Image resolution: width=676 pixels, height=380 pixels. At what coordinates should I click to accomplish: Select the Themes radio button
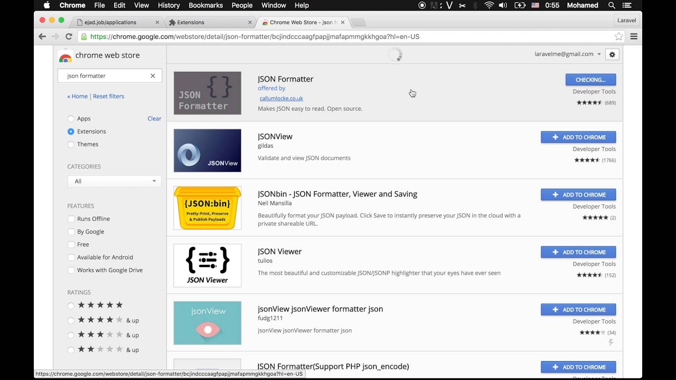point(71,144)
